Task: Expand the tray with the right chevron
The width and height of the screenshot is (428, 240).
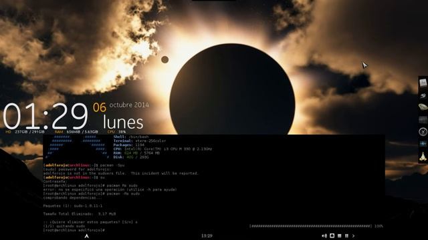Action: tap(354, 236)
